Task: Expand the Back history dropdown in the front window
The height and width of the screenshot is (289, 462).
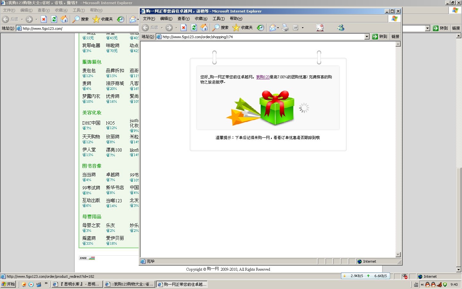Action: click(x=162, y=28)
